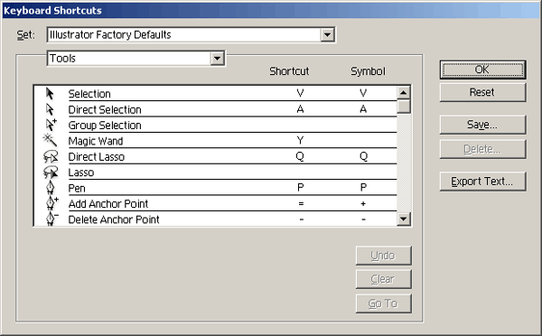
Task: Edit the Pen shortcut cell P
Action: 301,187
